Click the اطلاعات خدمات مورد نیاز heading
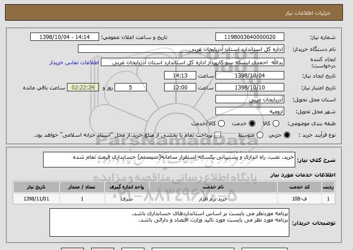 [x=303, y=175]
